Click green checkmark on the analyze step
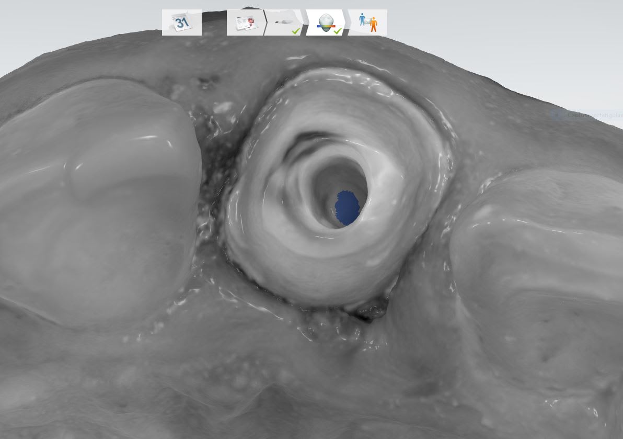Screen dimensions: 623x439 (338, 31)
